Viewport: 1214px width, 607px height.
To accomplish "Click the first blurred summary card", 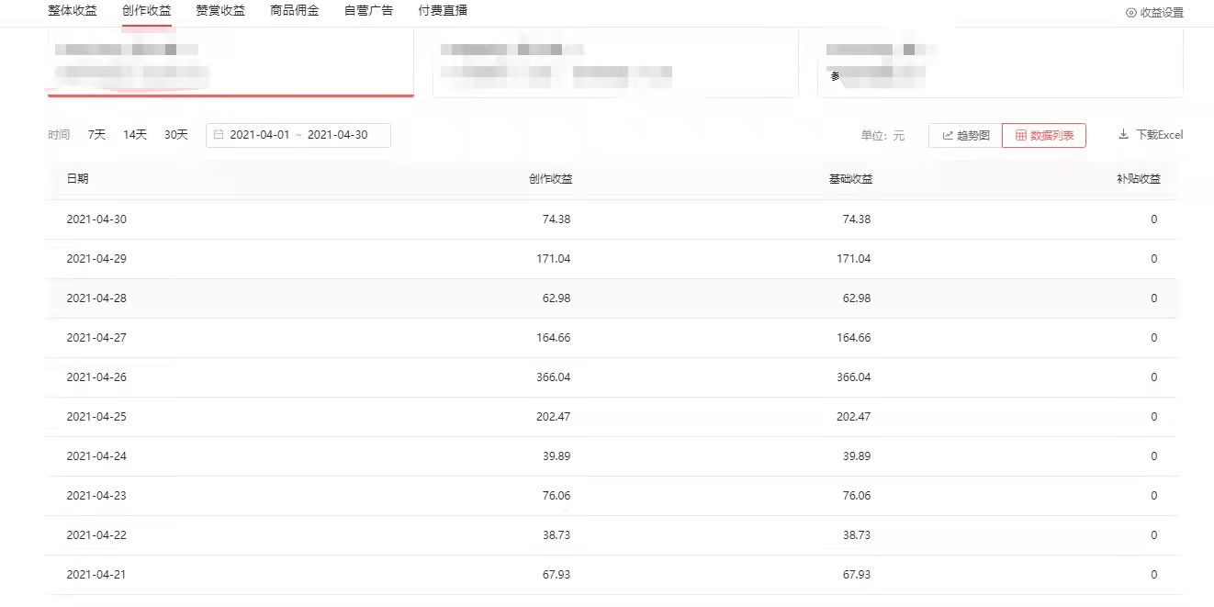I will click(x=230, y=62).
